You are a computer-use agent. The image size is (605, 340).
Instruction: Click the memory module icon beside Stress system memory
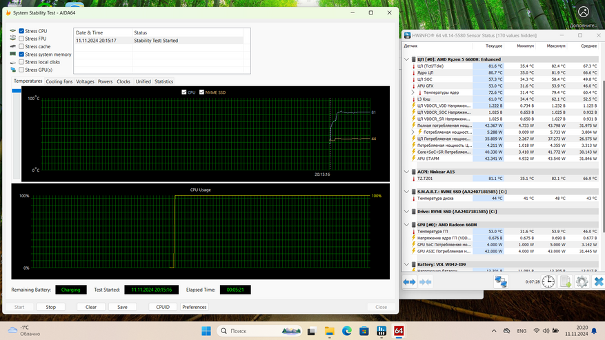(x=13, y=54)
